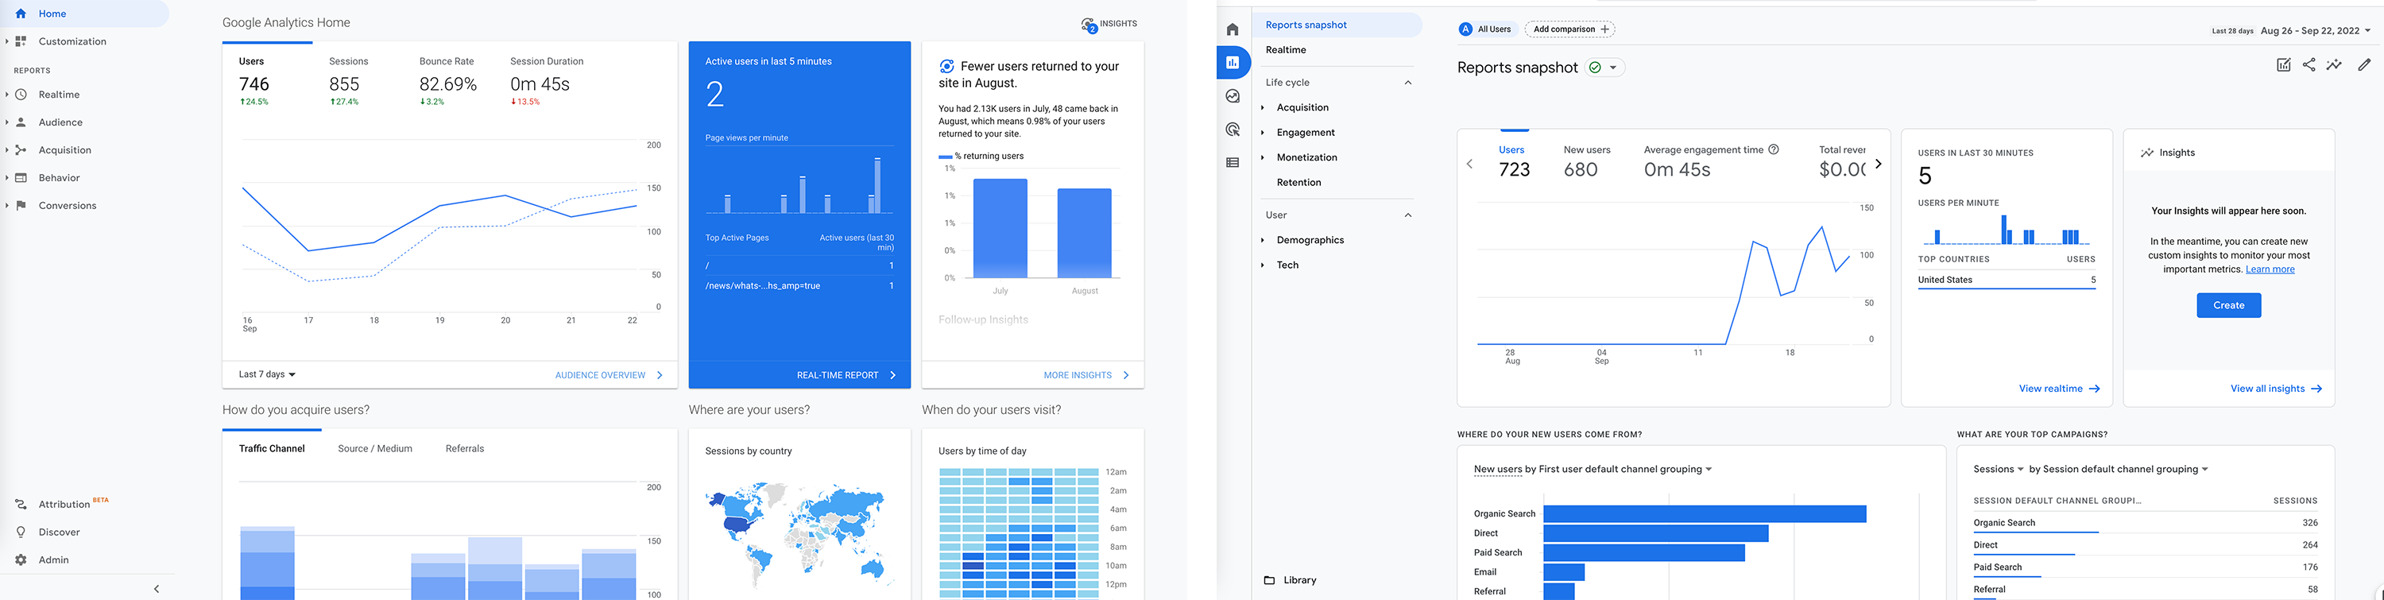This screenshot has height=600, width=2384.
Task: Open the MORE INSIGHTS link
Action: 1086,375
